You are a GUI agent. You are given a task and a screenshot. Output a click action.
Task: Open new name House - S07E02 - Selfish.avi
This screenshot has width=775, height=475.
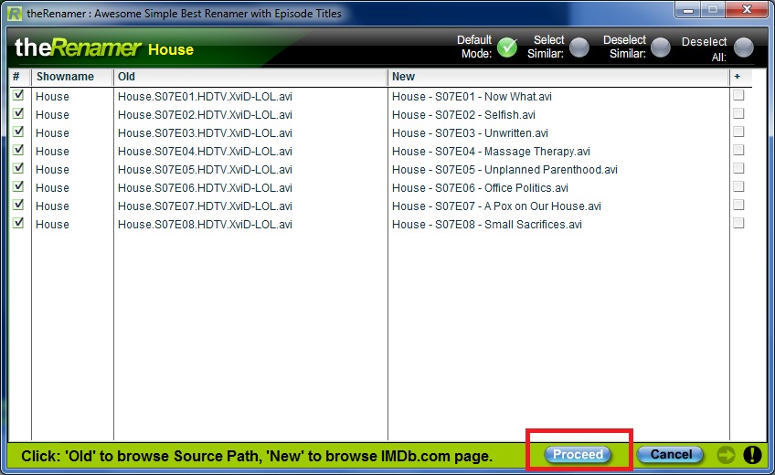(x=463, y=115)
